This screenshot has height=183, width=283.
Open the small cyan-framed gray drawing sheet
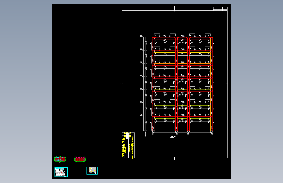tap(92, 171)
